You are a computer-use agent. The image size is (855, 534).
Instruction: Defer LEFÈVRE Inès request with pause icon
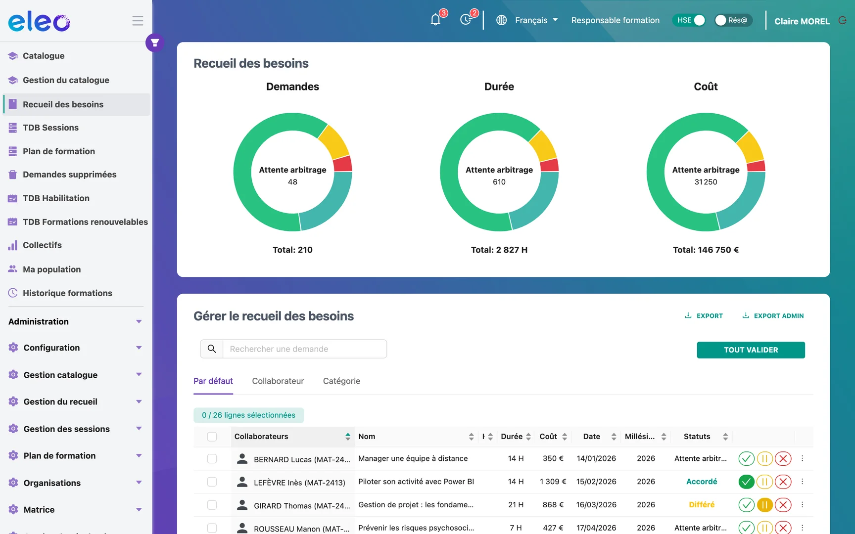coord(764,482)
